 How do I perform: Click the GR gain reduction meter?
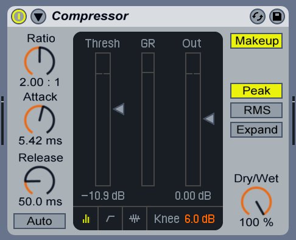pyautogui.click(x=148, y=119)
